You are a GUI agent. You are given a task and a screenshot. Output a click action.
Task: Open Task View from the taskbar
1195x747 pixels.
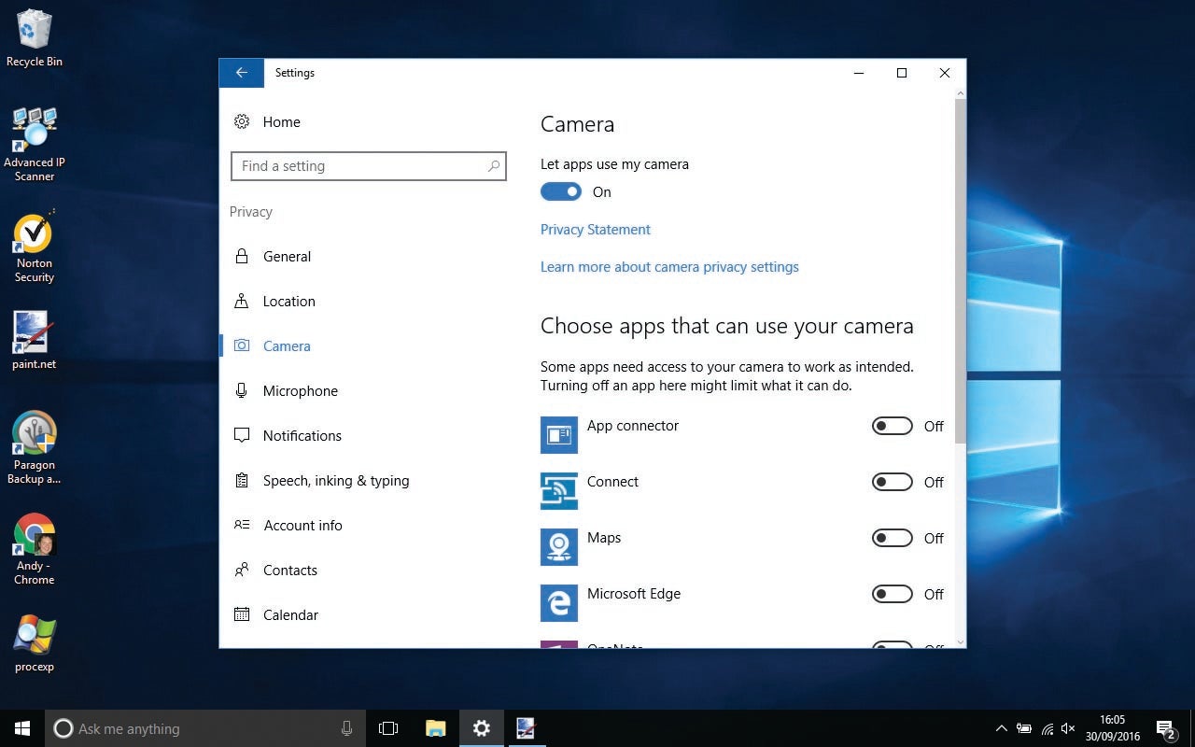pyautogui.click(x=388, y=728)
